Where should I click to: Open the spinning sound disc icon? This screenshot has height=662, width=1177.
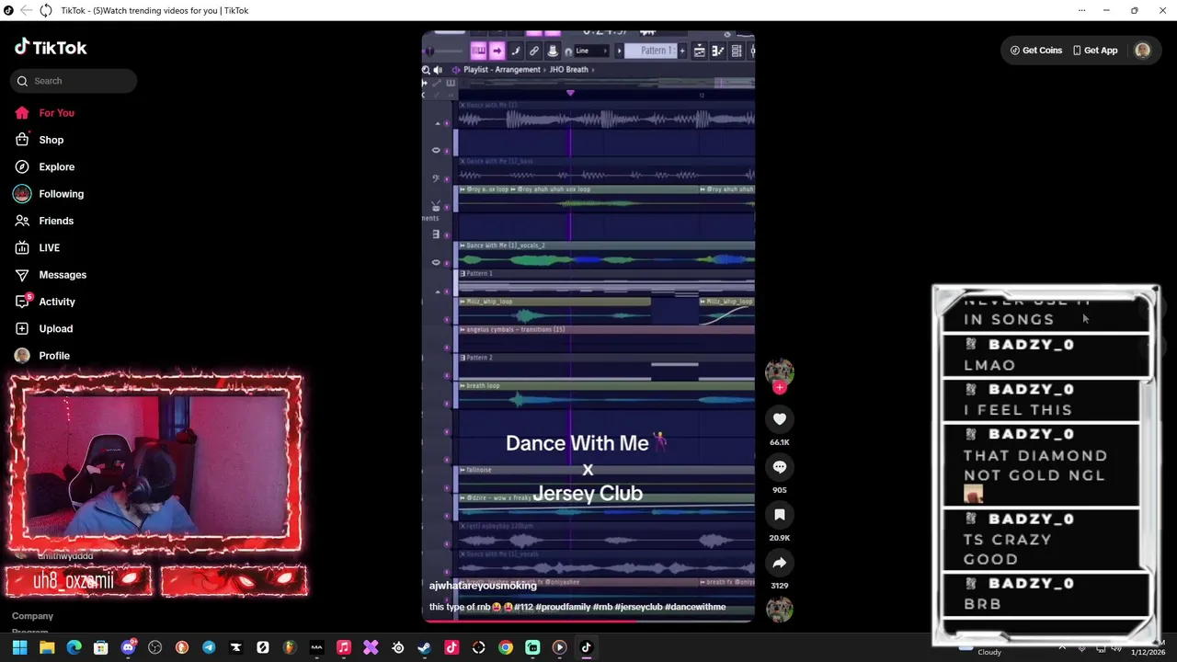pos(780,609)
